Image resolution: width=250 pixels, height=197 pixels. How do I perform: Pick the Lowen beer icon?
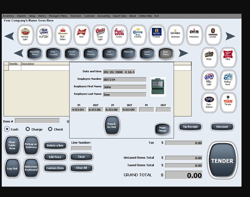(213, 35)
